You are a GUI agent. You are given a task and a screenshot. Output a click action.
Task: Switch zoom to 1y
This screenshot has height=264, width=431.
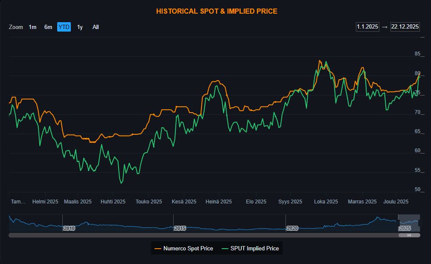point(80,27)
